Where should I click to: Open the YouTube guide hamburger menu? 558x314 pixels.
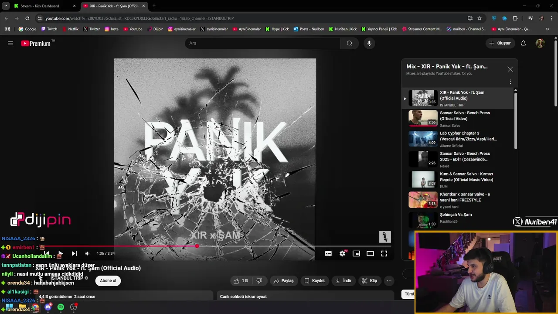point(10,43)
